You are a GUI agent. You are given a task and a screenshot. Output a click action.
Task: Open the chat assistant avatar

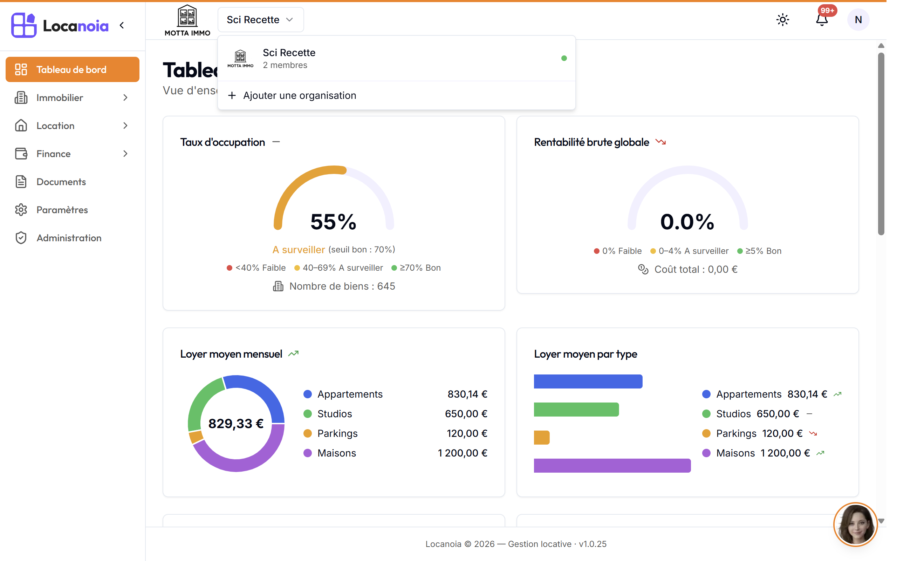coord(856,525)
